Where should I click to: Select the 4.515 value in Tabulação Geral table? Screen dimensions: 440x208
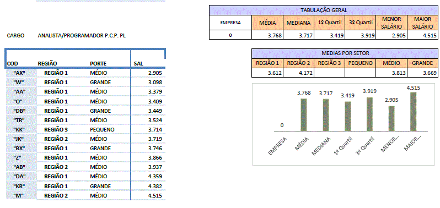(423, 35)
